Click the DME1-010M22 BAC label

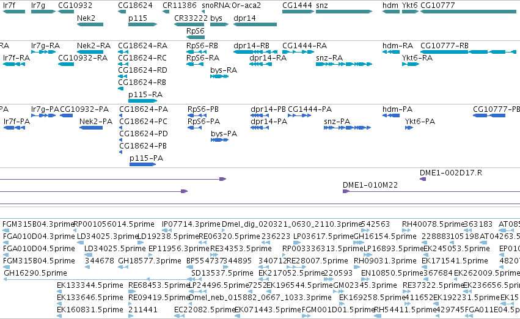(x=370, y=185)
